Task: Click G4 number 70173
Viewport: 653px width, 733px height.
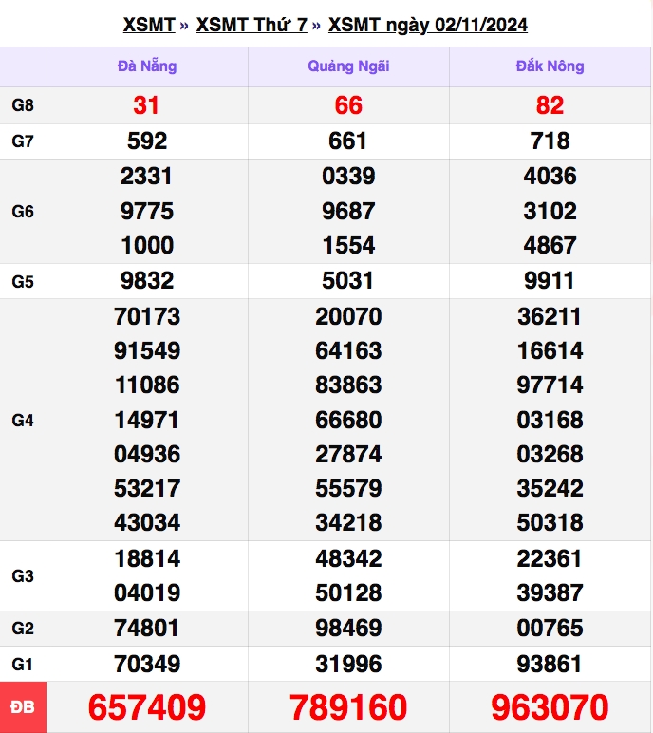Action: 147,316
